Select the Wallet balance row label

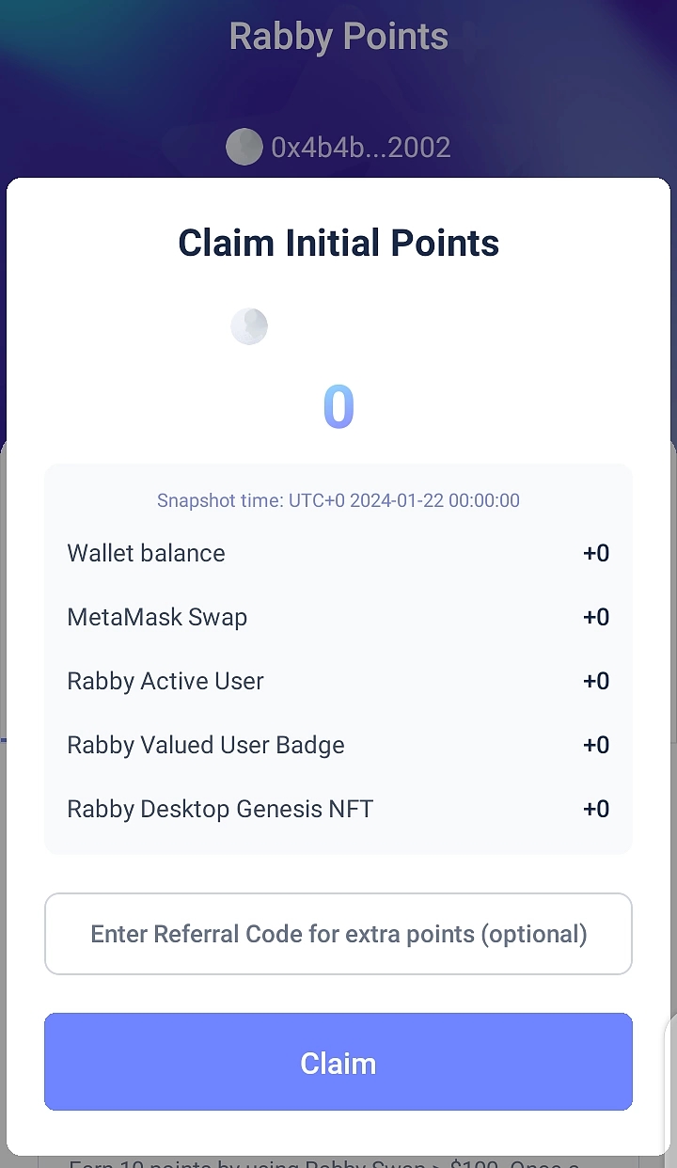pyautogui.click(x=146, y=553)
